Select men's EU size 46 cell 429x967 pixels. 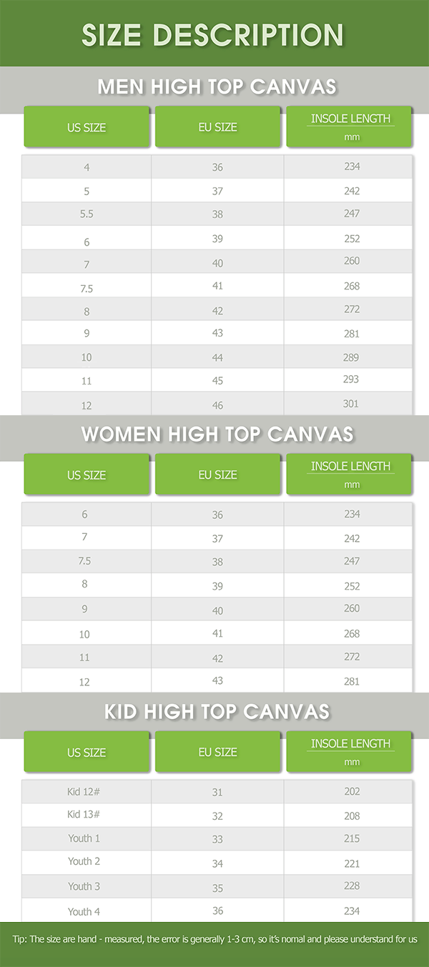[x=217, y=405]
